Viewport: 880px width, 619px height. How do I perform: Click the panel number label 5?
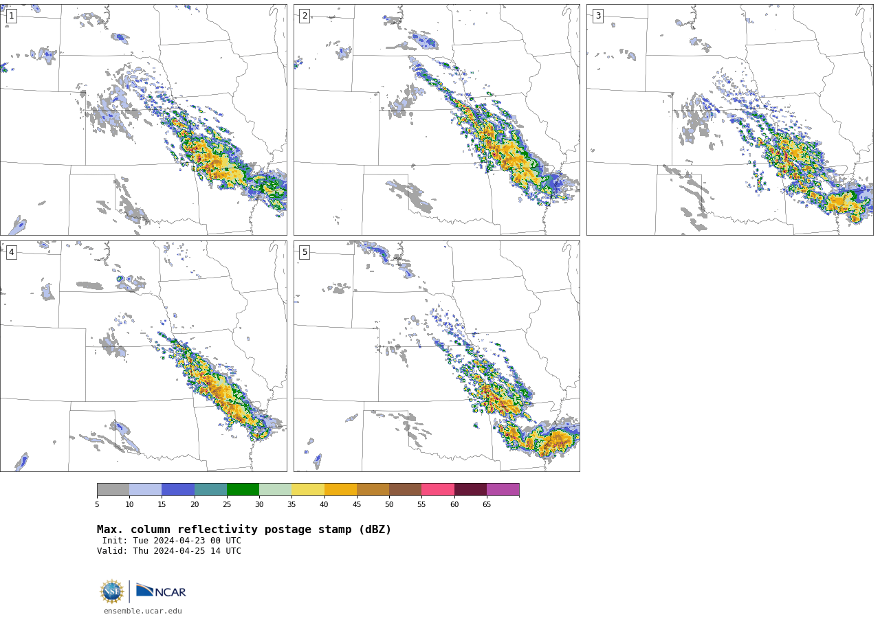pyautogui.click(x=305, y=252)
